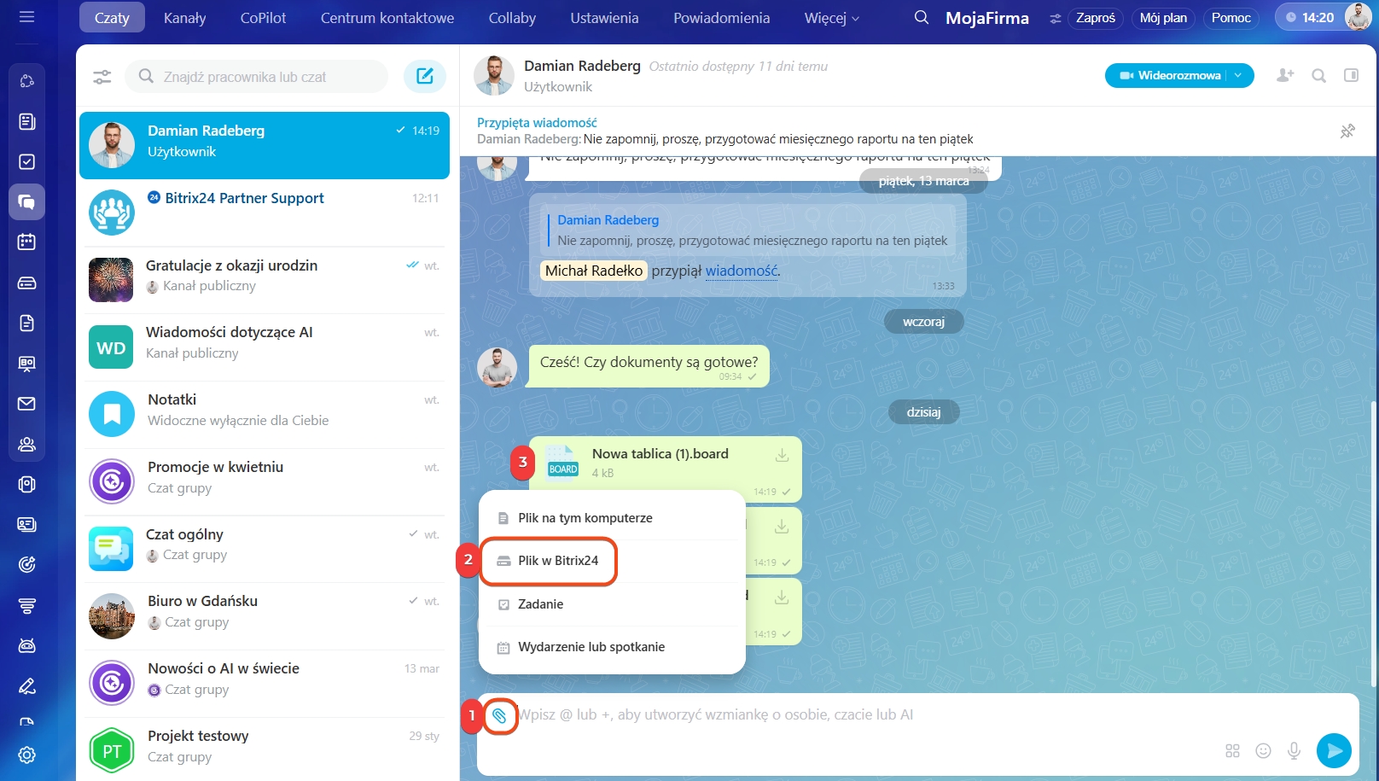Expand the Więcej menu
The image size is (1379, 781).
coord(832,18)
